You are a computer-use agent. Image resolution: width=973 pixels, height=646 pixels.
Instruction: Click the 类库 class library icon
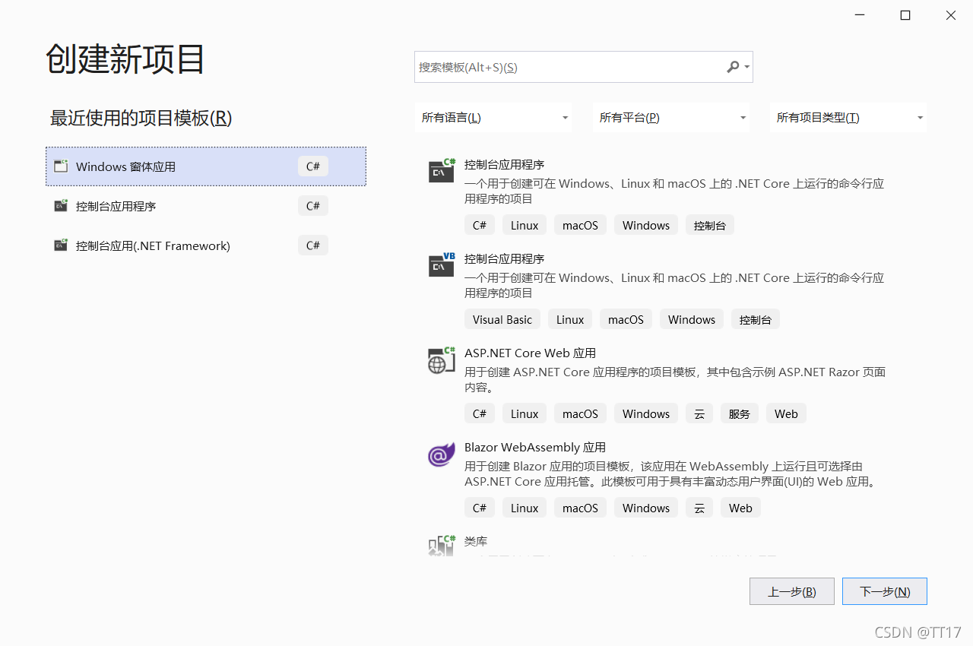[x=442, y=546]
